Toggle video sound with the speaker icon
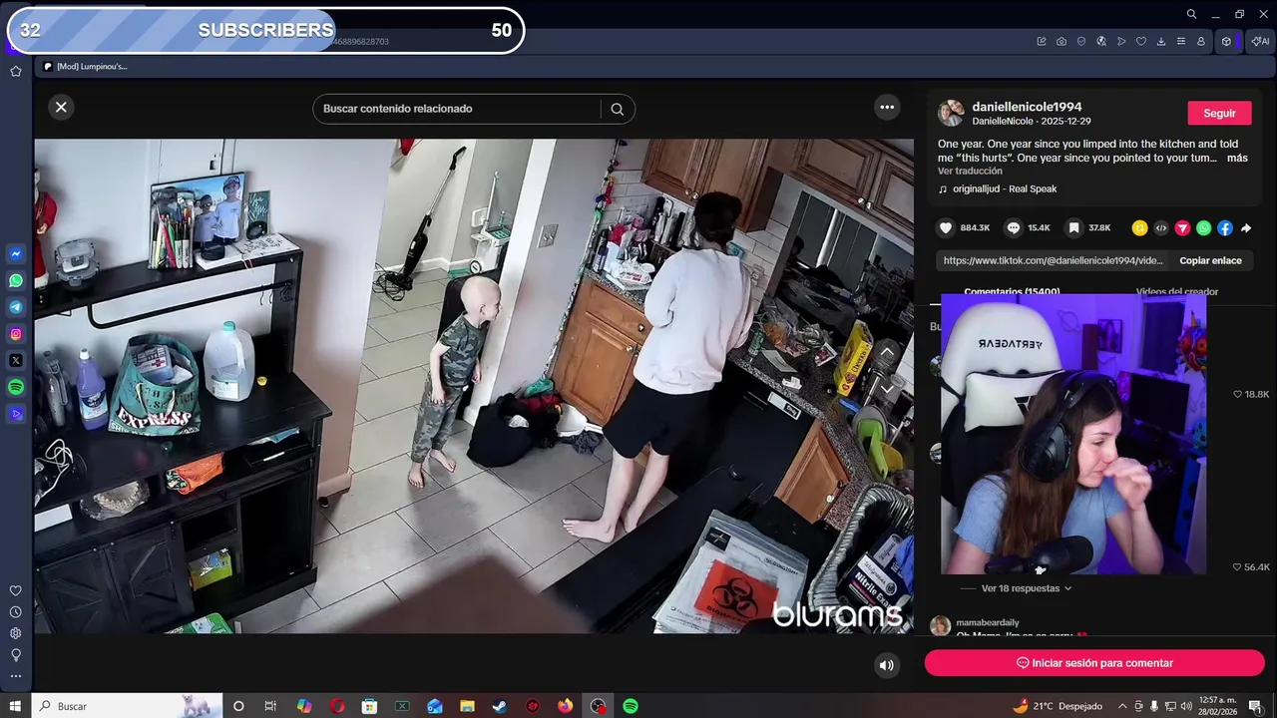The height and width of the screenshot is (718, 1277). click(x=886, y=665)
